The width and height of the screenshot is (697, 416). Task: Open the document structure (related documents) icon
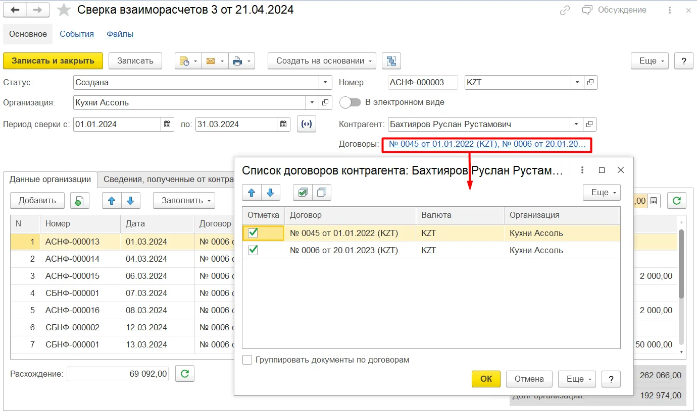(391, 61)
